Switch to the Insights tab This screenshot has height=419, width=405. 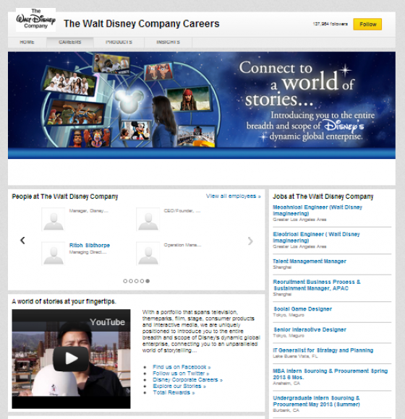[169, 42]
